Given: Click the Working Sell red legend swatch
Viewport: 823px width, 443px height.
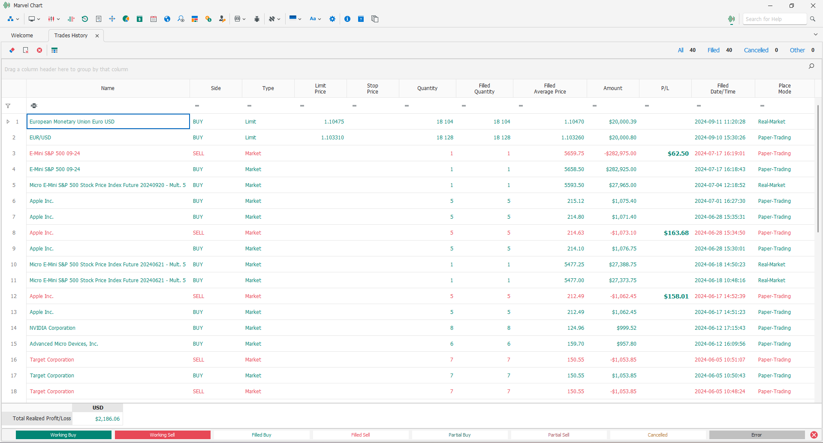Looking at the screenshot, I should point(163,435).
